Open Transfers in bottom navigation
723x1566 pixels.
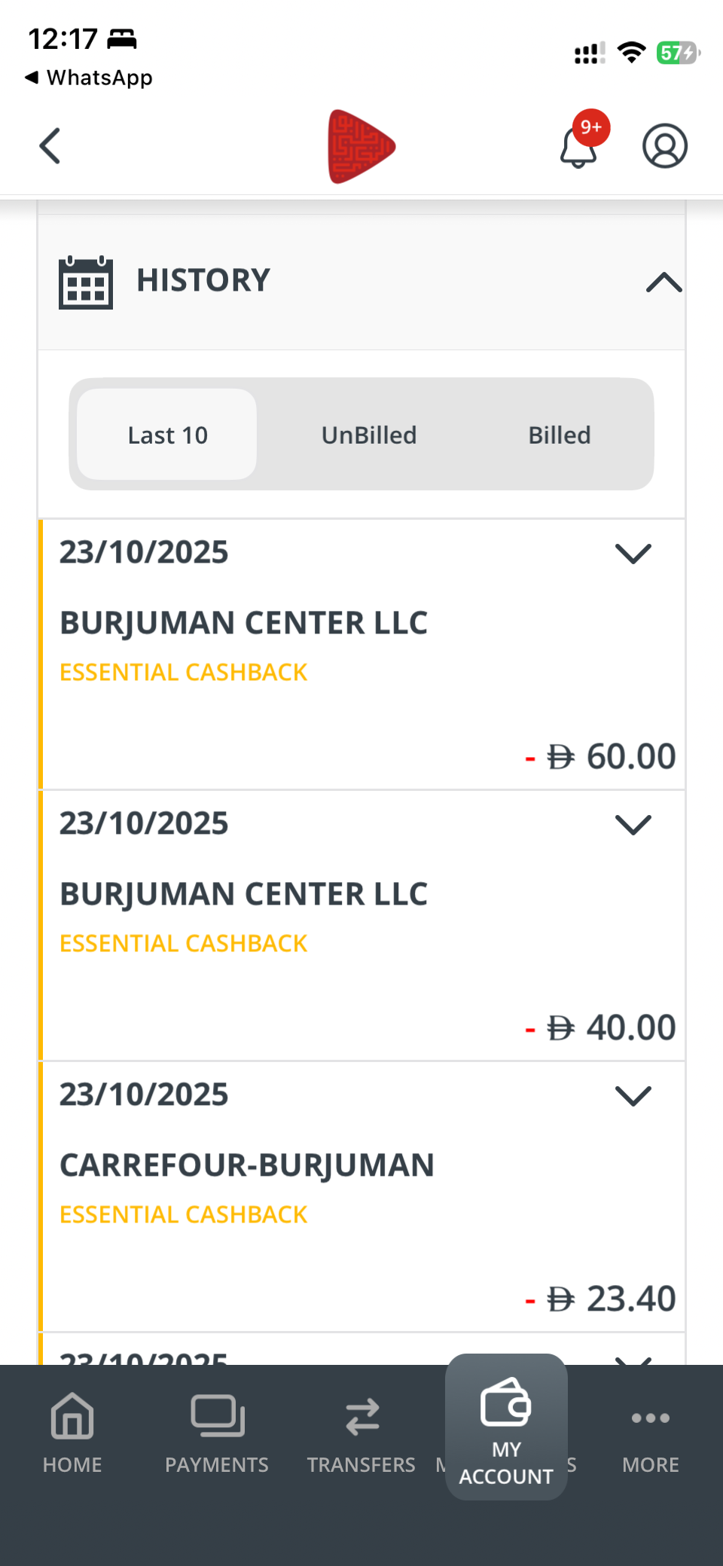click(x=361, y=1433)
